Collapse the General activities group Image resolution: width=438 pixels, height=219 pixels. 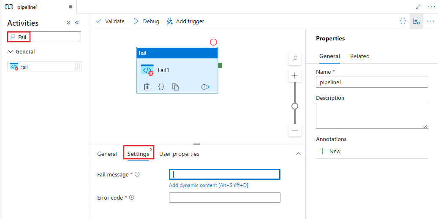pyautogui.click(x=11, y=51)
